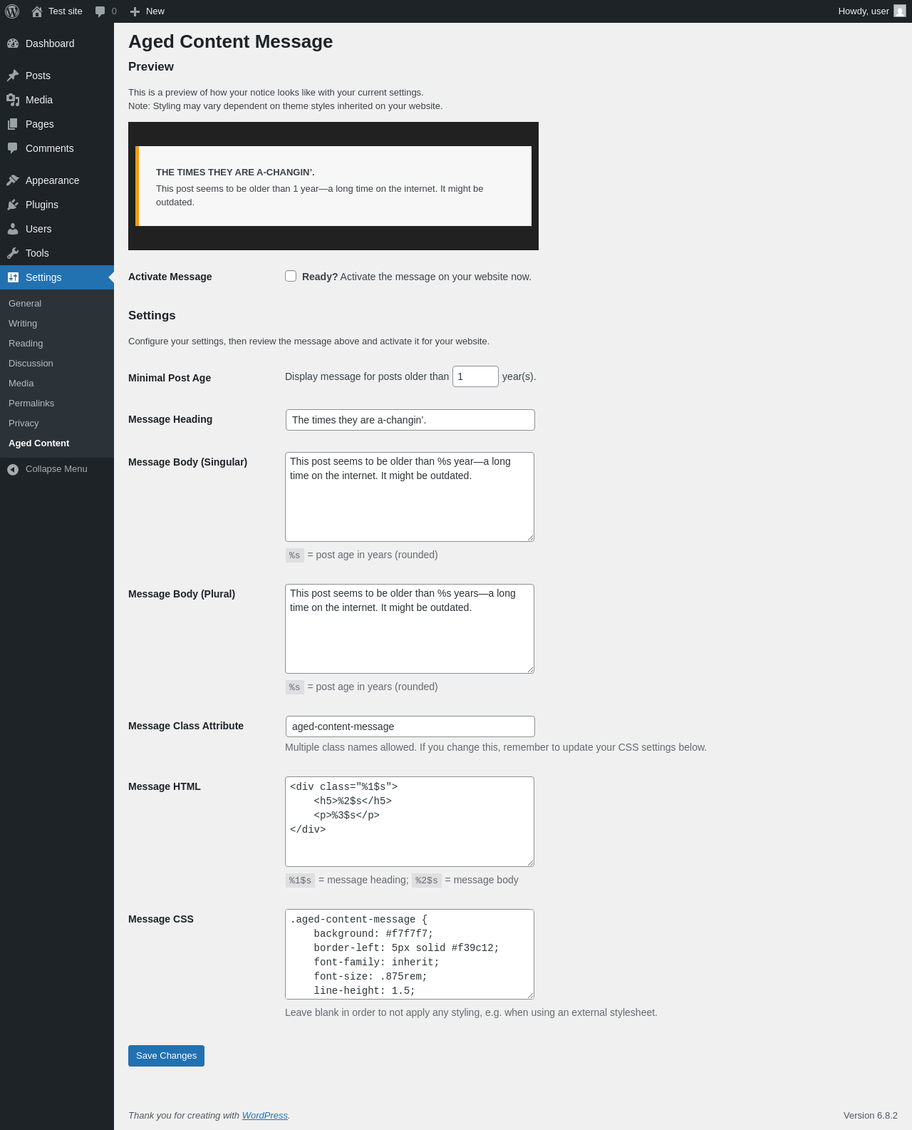Click the Tools wrench icon
Image resolution: width=912 pixels, height=1130 pixels.
click(x=13, y=253)
